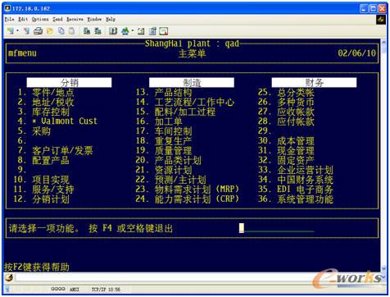Open the Window menu
Viewport: 390px width, 297px height.
[94, 19]
